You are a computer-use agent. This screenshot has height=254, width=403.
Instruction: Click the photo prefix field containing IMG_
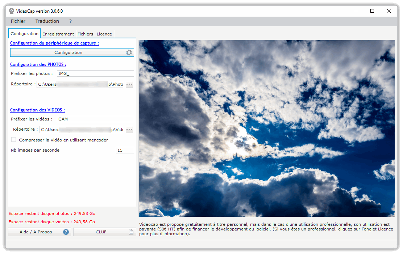95,74
